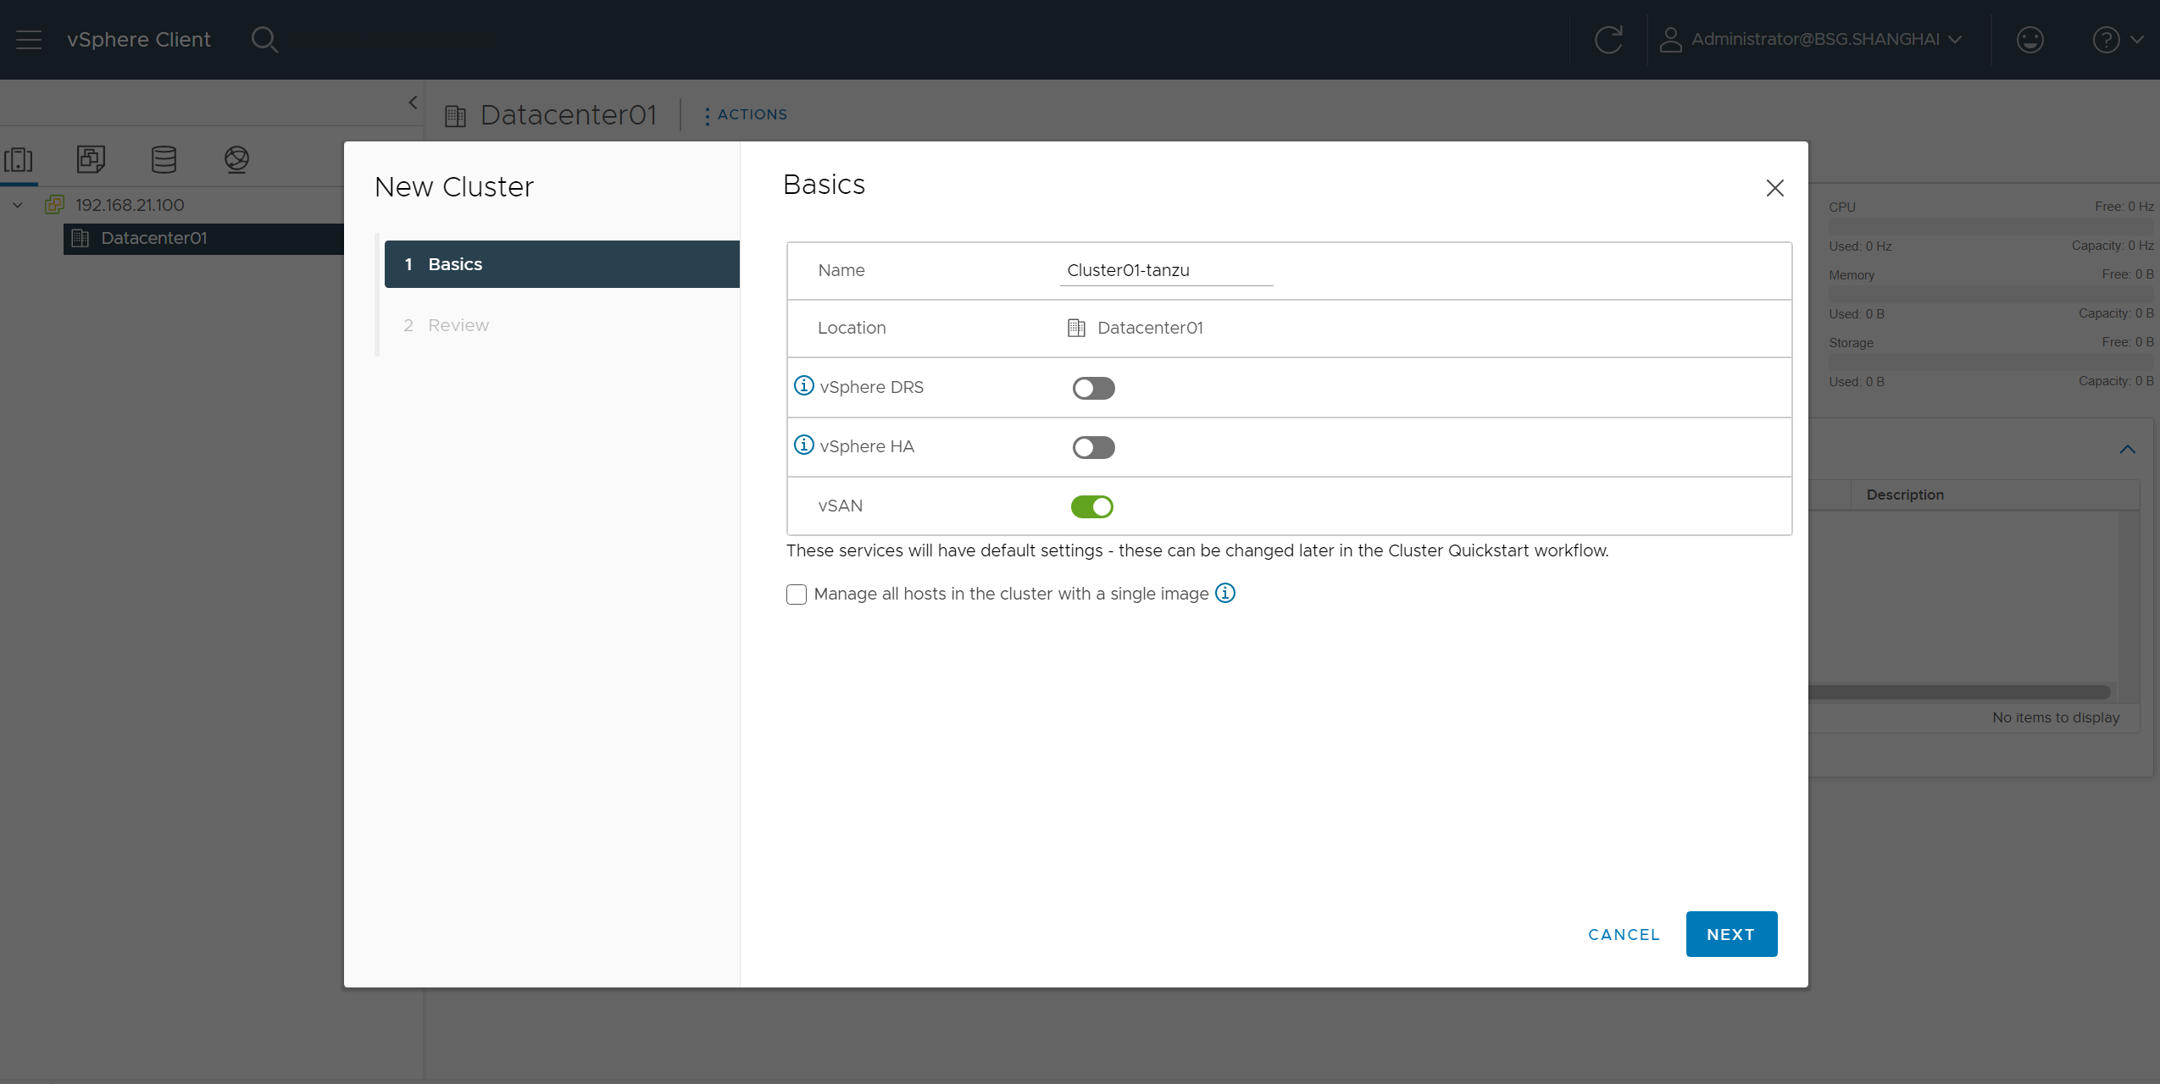This screenshot has height=1084, width=2160.
Task: Collapse the panel with the up chevron
Action: 2127,450
